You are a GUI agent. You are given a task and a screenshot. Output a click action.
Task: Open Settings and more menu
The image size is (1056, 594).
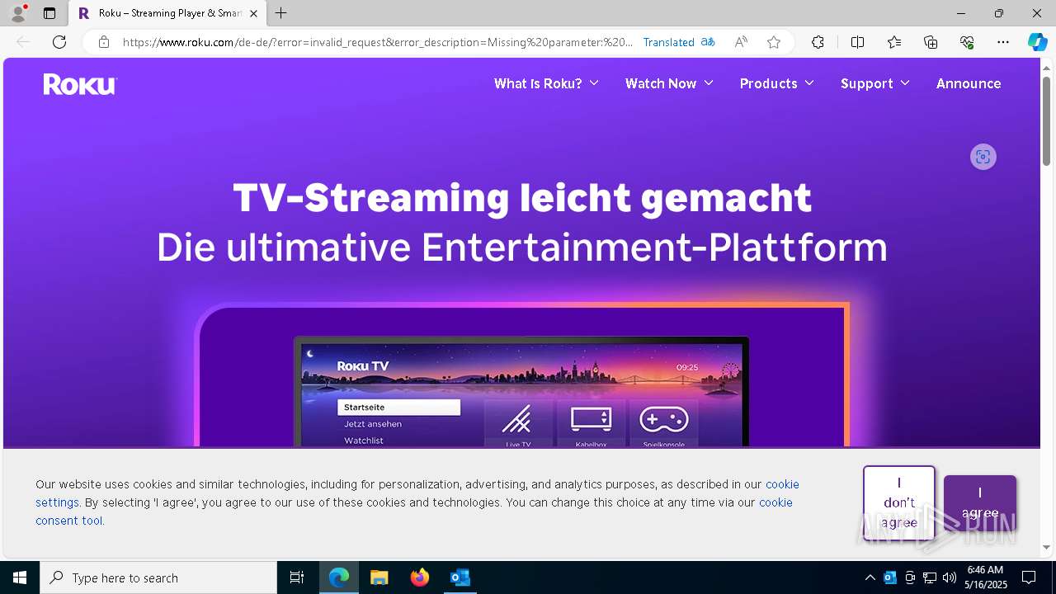[1003, 42]
